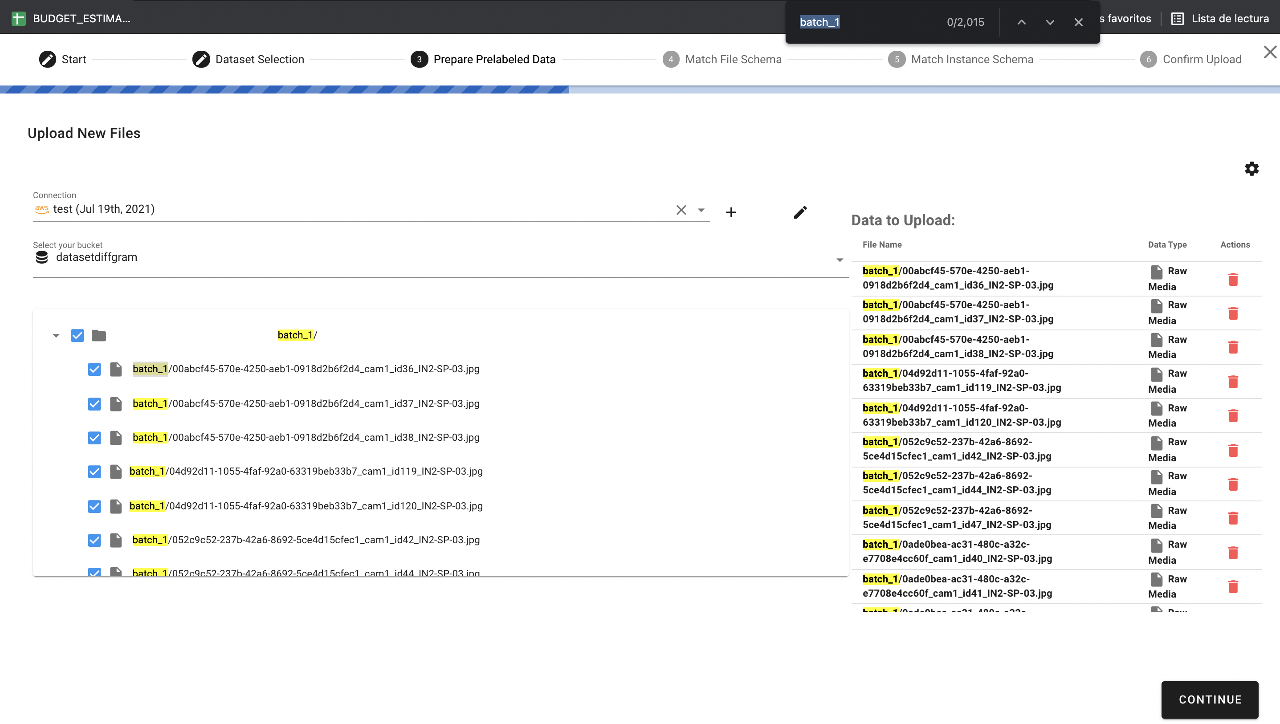Click the AWS icon next to the connection
The width and height of the screenshot is (1280, 724).
(42, 209)
